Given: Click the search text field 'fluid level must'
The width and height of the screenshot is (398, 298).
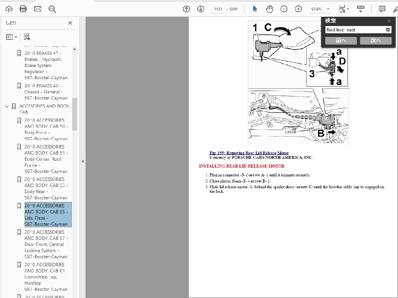Looking at the screenshot, I should [x=355, y=30].
